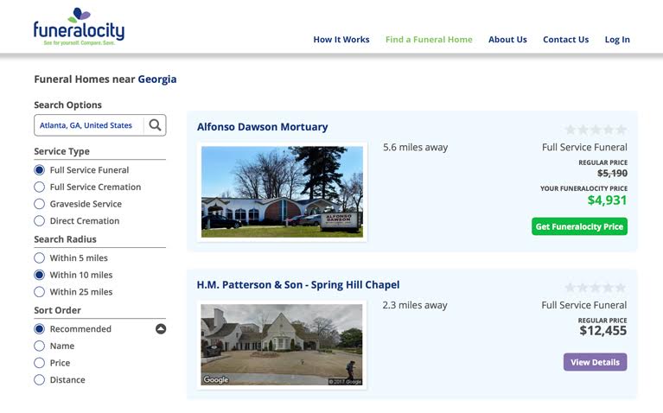Open H.M. Patterson chapel photo thumbnail

282,345
